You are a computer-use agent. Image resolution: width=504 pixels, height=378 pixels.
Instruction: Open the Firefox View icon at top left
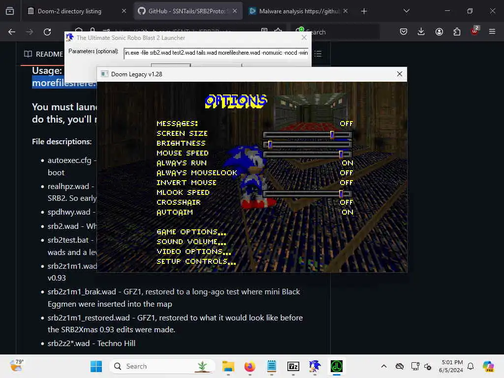click(x=10, y=11)
